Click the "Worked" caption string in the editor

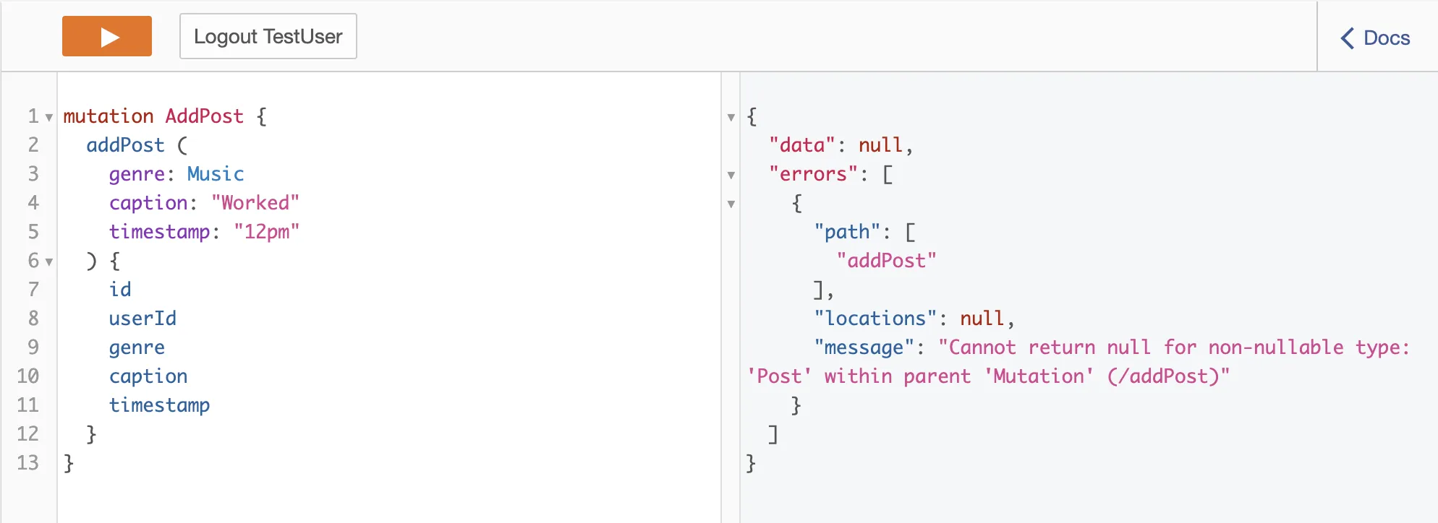[255, 203]
